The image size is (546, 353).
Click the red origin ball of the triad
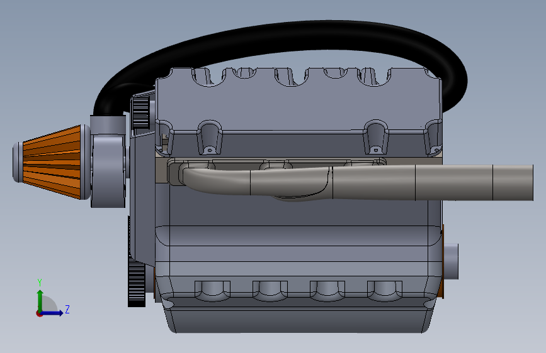tap(39, 313)
